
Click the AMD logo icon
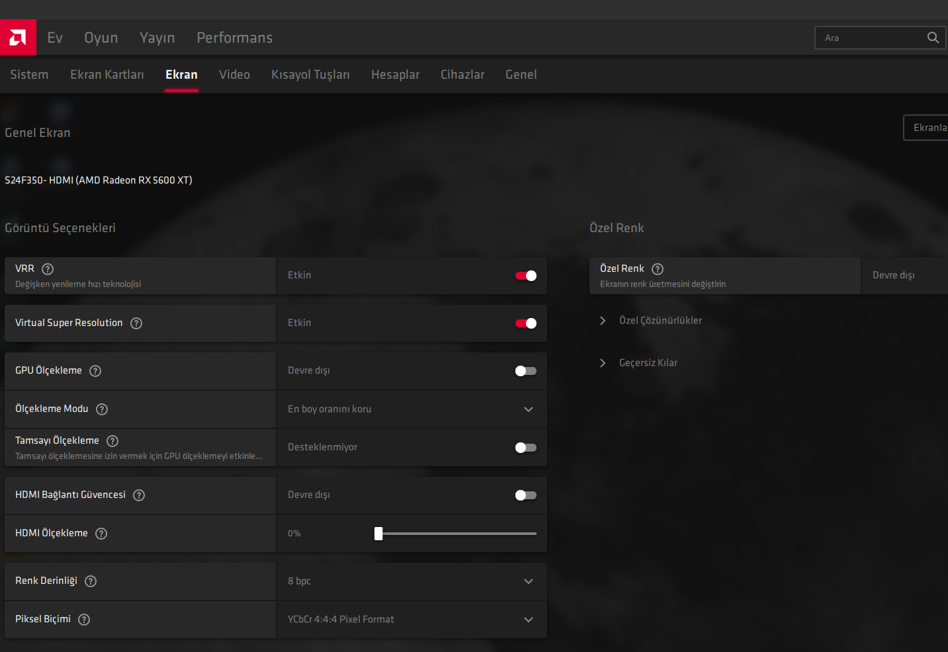tap(18, 37)
